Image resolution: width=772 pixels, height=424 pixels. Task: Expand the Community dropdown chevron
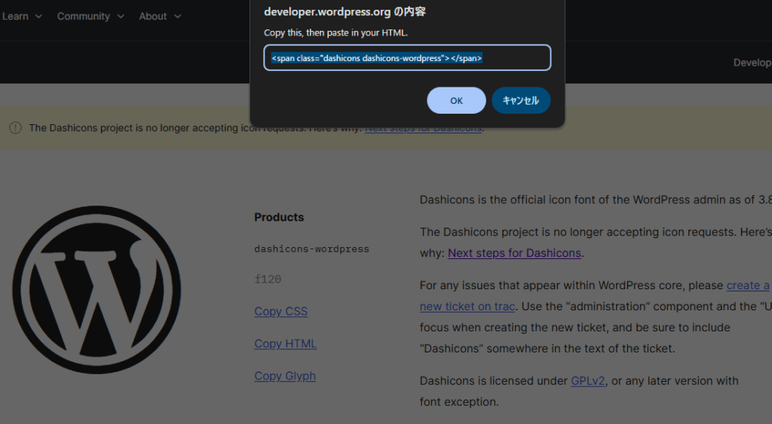121,17
